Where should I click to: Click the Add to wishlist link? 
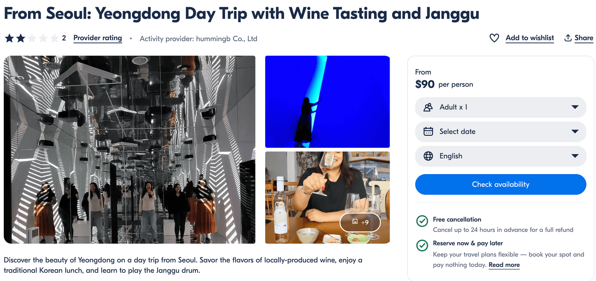click(529, 38)
